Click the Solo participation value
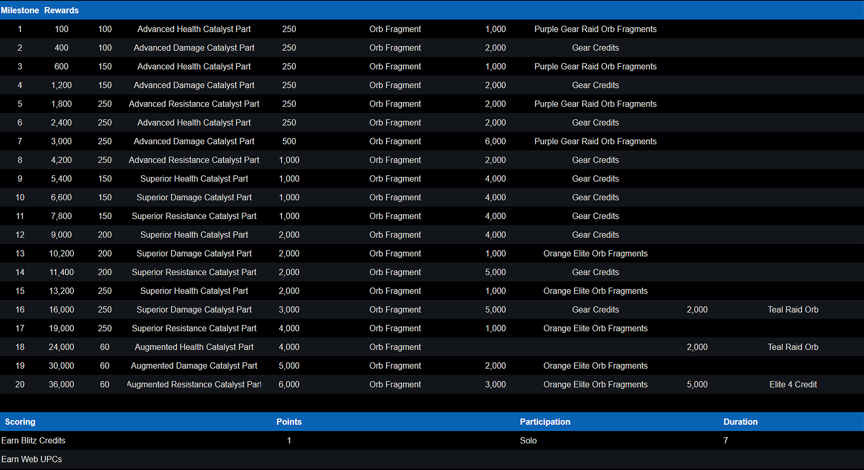Viewport: 864px width, 470px height. (x=528, y=440)
